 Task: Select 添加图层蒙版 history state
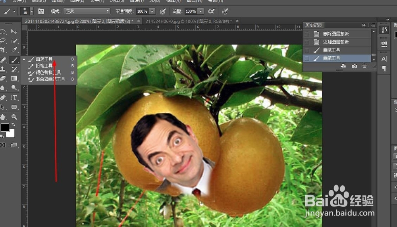coord(337,42)
